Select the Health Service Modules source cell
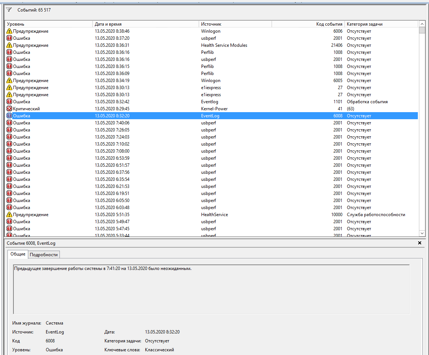Viewport: 429px width, 355px height. (224, 45)
